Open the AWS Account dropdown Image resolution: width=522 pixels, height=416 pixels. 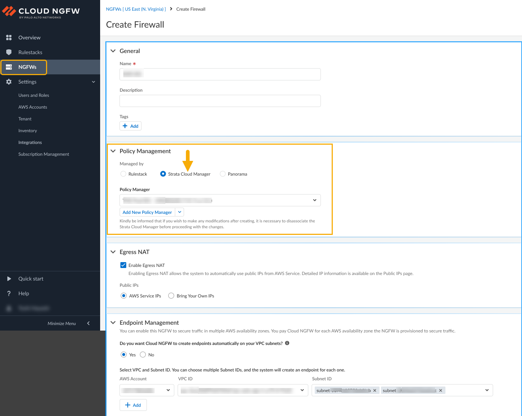click(147, 390)
